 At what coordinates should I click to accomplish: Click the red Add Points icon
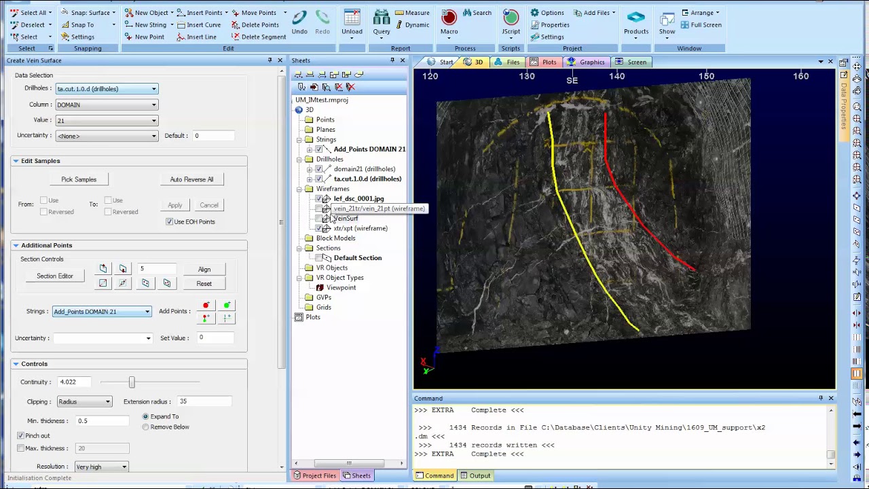tap(206, 306)
